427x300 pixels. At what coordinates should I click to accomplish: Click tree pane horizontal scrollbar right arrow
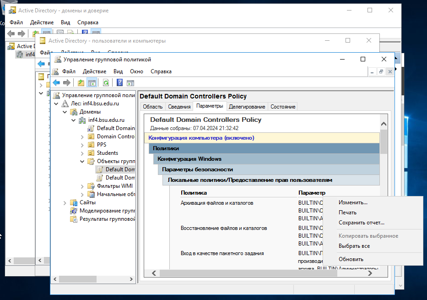click(x=131, y=279)
